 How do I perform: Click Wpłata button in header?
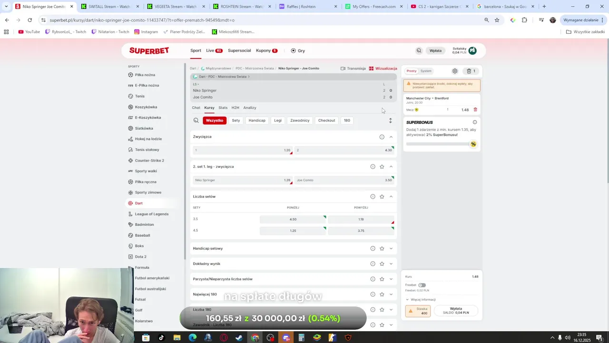point(435,50)
